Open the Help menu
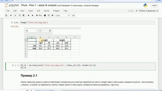The height and width of the screenshot is (91, 162). click(x=65, y=11)
